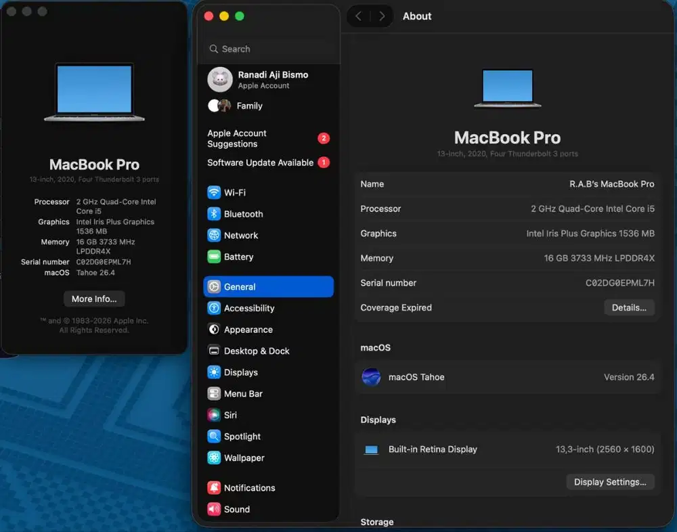Click the General gear icon
Image resolution: width=677 pixels, height=532 pixels.
coord(214,287)
